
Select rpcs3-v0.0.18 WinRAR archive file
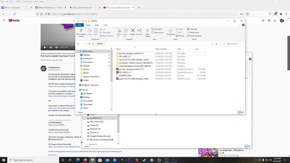click(x=134, y=79)
